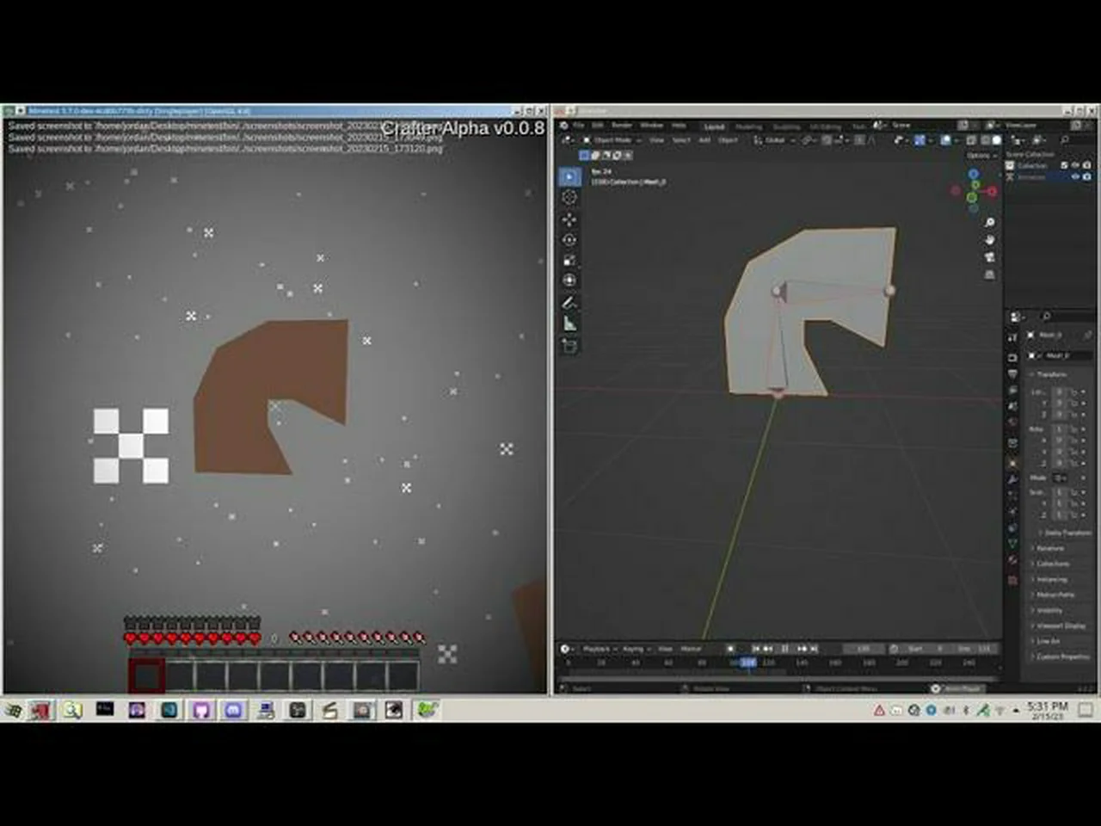Toggle the camera view icon in viewport
Image resolution: width=1101 pixels, height=826 pixels.
[989, 257]
